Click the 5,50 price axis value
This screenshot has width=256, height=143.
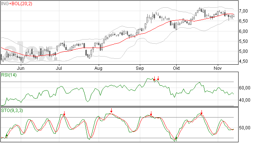(243, 41)
